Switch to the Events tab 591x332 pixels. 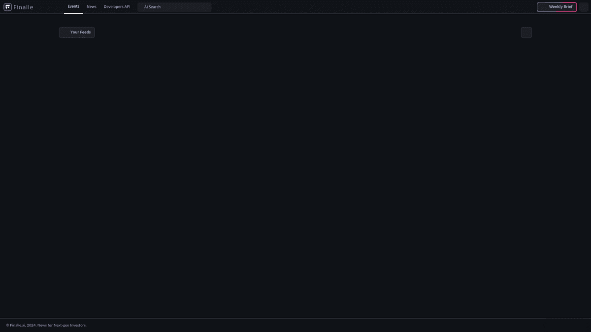[73, 7]
